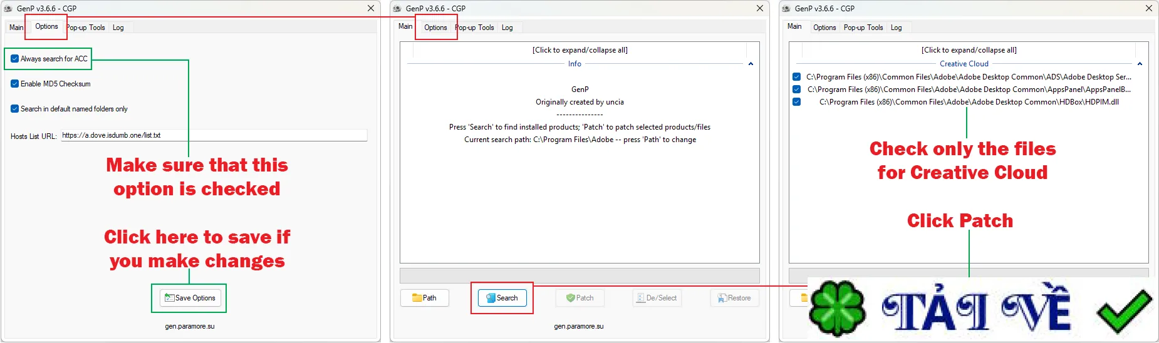Click the GenP app icon in the middle window's title bar
Image resolution: width=1159 pixels, height=343 pixels.
[397, 9]
